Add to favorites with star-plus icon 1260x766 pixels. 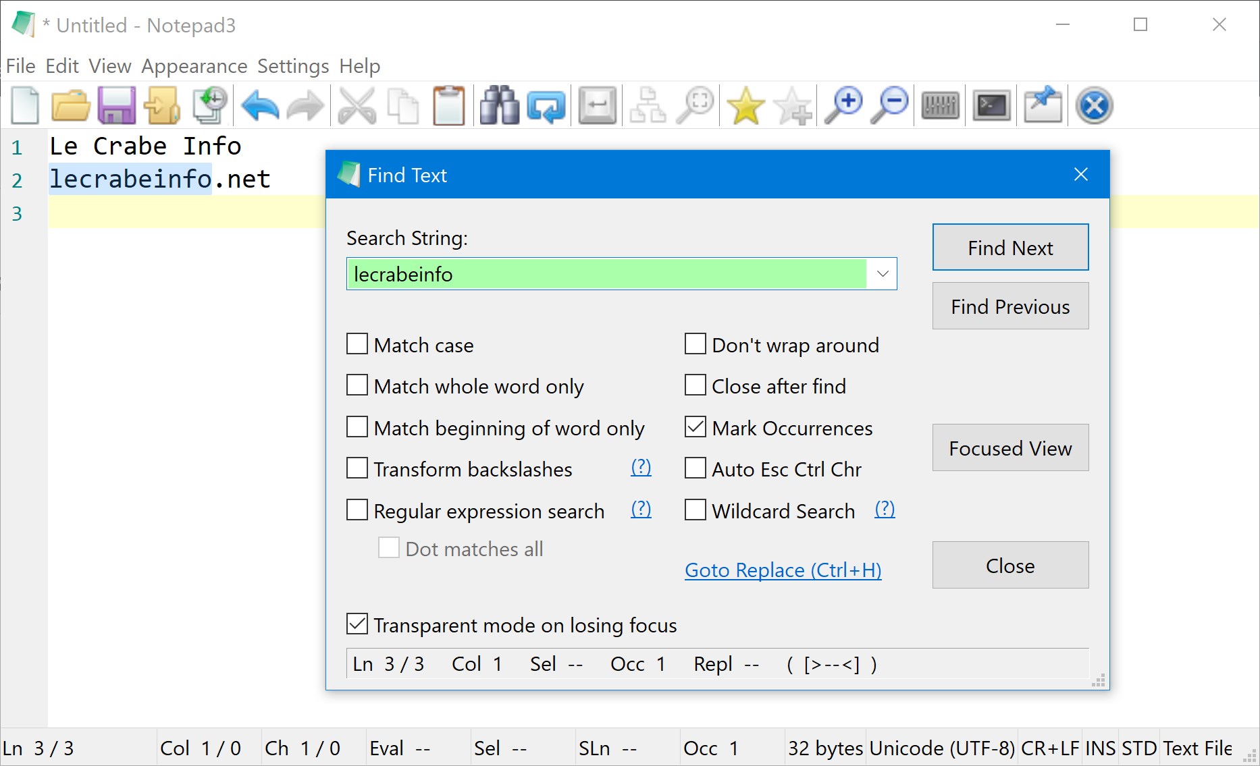click(792, 105)
